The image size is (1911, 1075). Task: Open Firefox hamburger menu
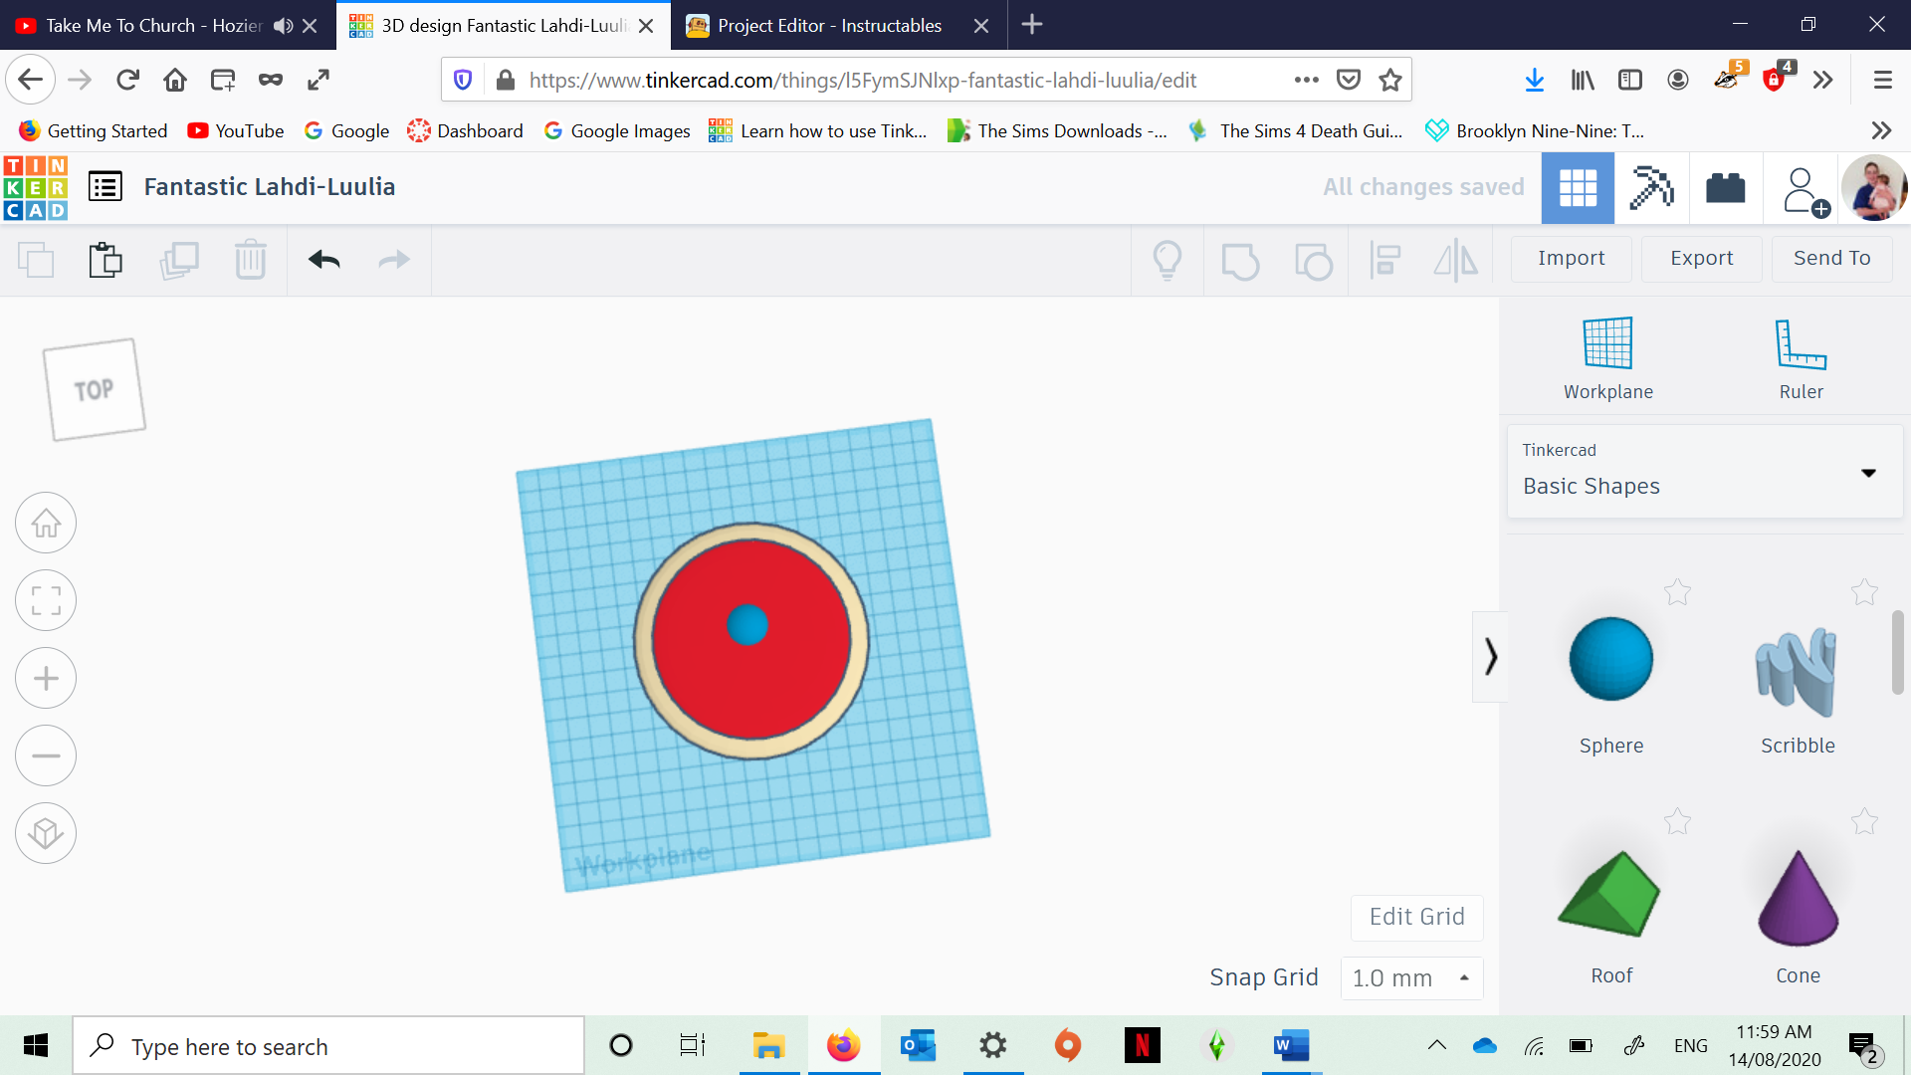click(1882, 80)
